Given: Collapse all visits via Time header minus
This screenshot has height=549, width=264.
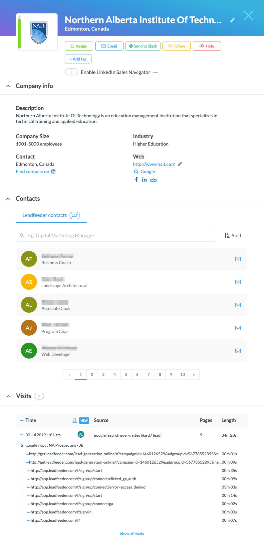Looking at the screenshot, I should [x=22, y=420].
